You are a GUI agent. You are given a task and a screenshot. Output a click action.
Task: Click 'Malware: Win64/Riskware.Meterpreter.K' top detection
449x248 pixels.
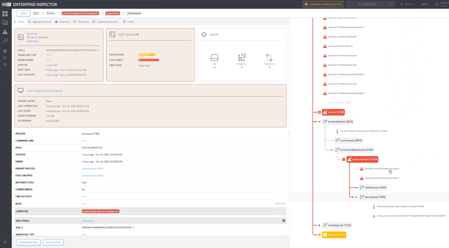346,27
